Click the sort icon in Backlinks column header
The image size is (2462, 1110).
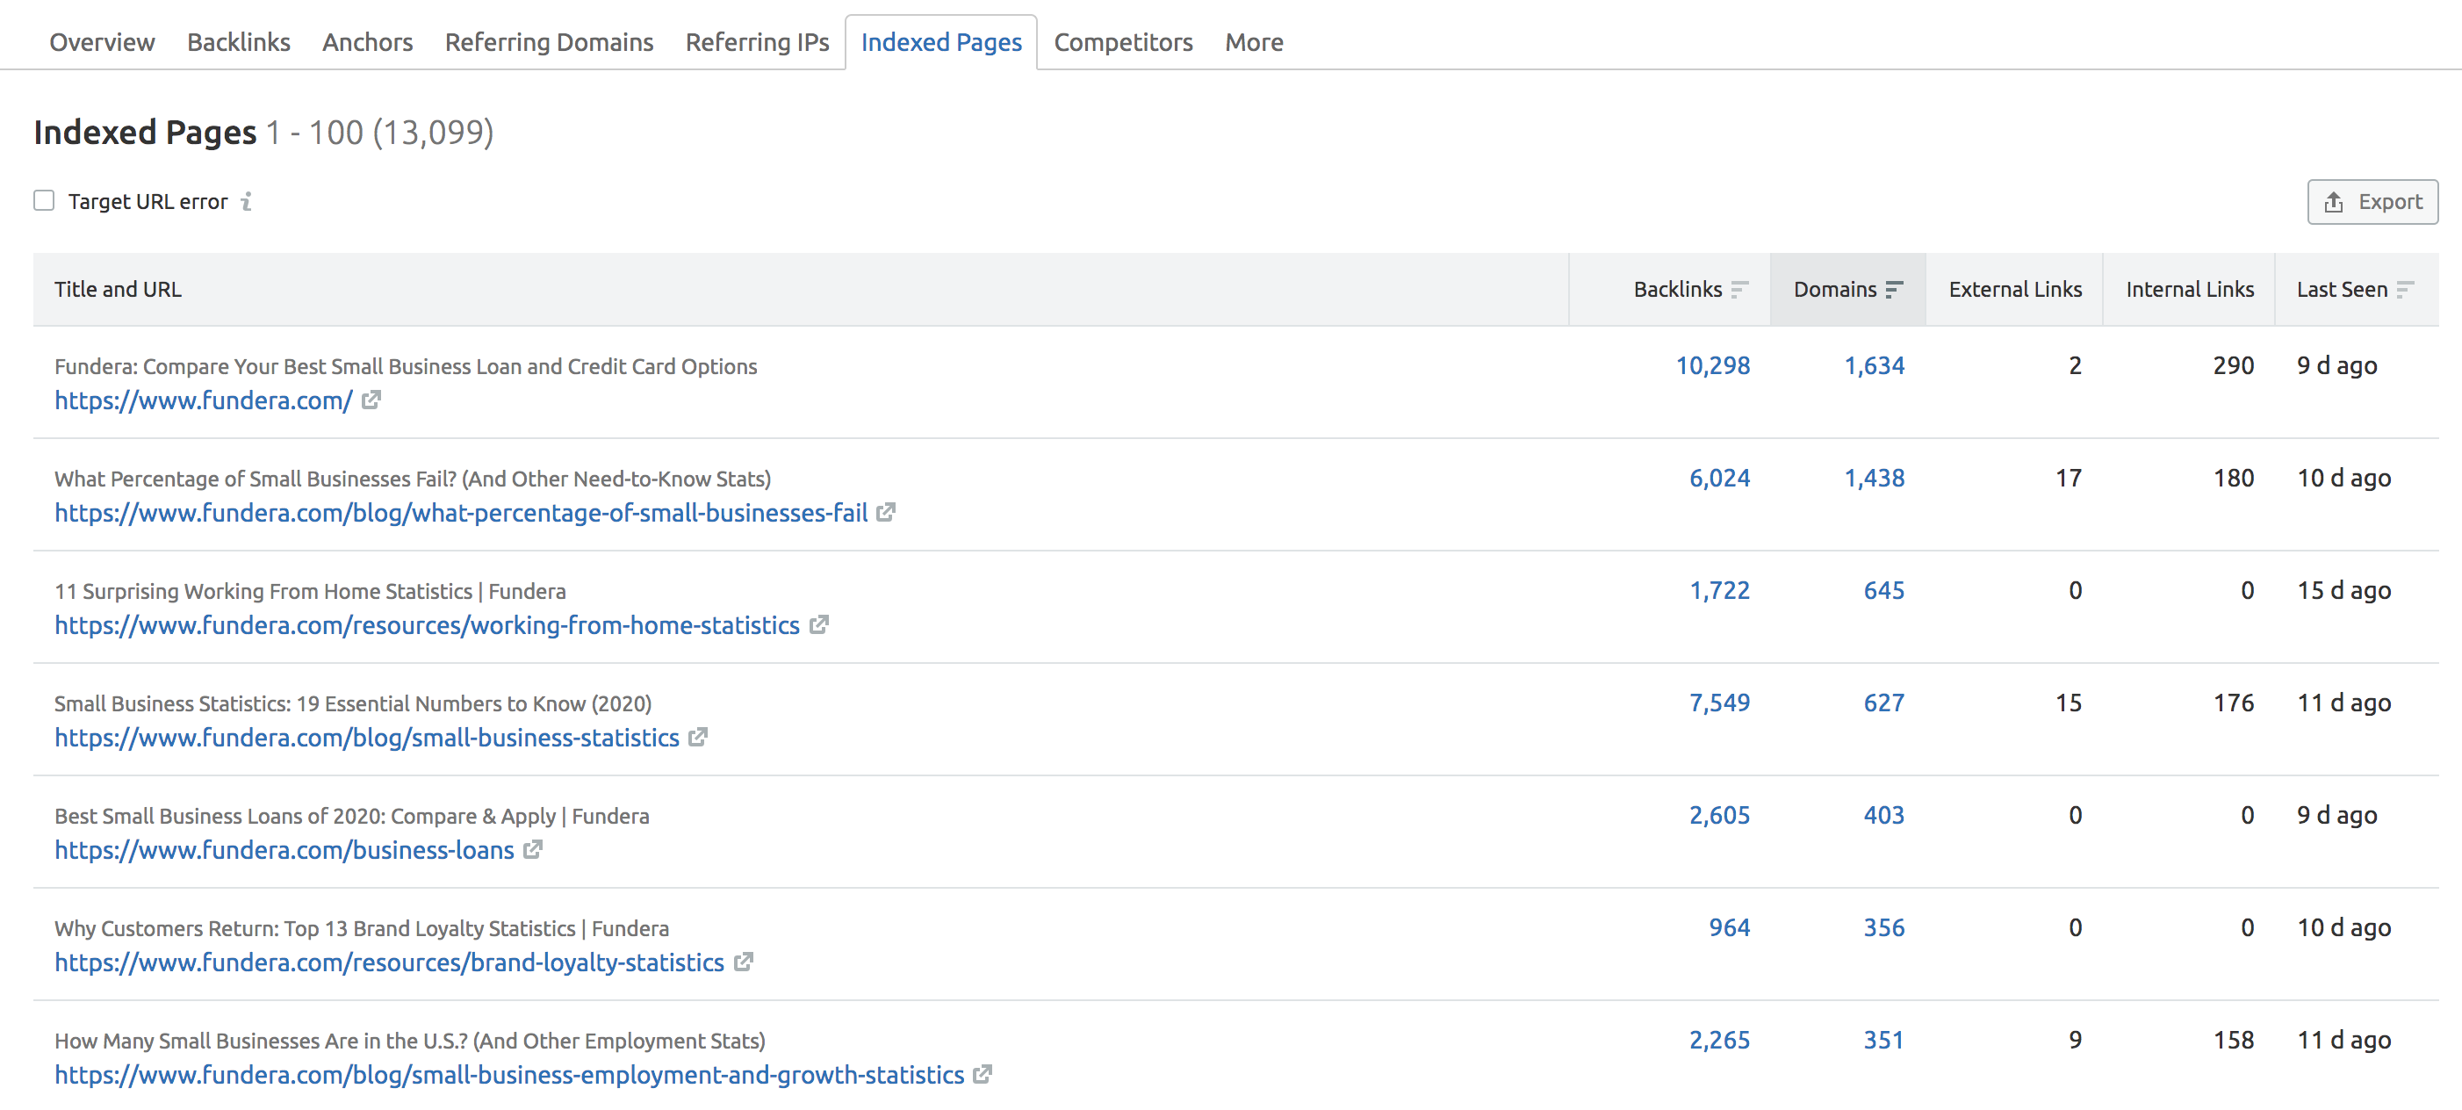[x=1739, y=290]
